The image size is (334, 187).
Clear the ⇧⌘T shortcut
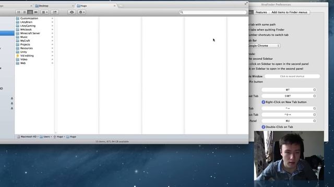click(x=314, y=96)
